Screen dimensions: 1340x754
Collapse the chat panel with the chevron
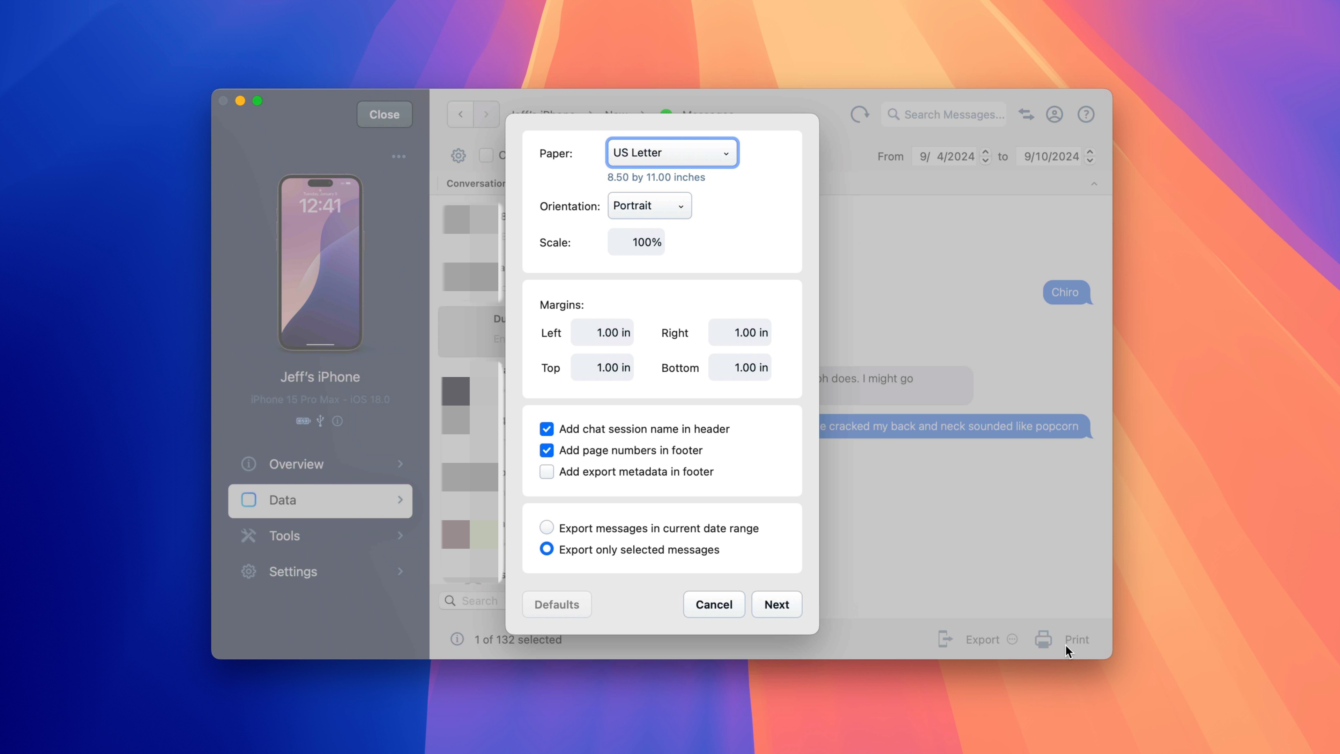[x=1094, y=184]
